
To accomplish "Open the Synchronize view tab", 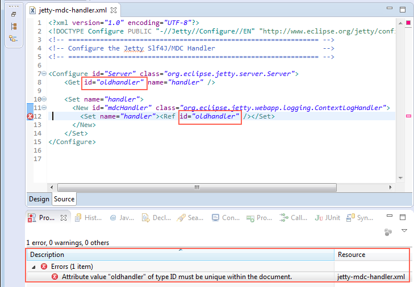I will pyautogui.click(x=359, y=218).
